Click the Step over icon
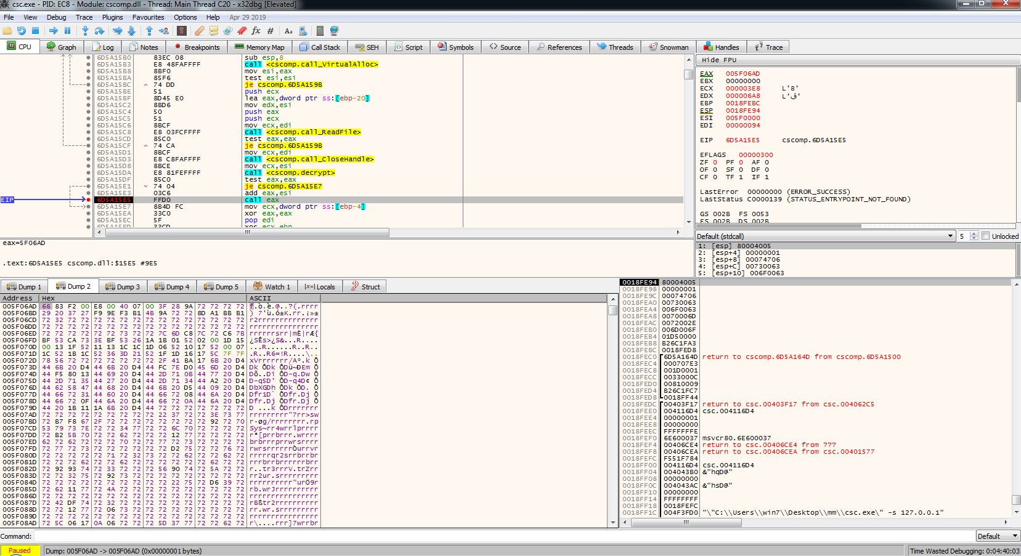The height and width of the screenshot is (556, 1021). coord(99,31)
